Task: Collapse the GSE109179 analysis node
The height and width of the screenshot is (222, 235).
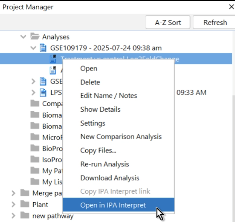Action: tap(33, 48)
